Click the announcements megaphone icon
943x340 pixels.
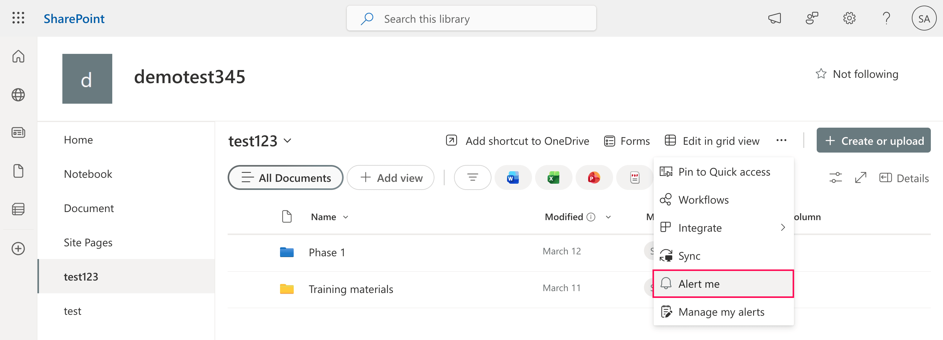point(775,18)
